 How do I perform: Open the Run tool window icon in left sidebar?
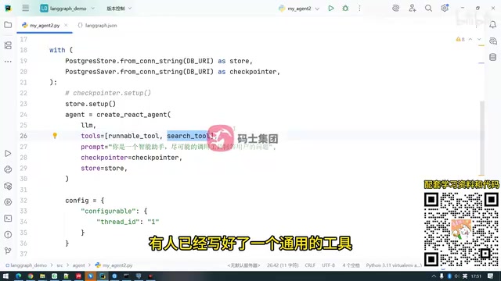(8, 154)
